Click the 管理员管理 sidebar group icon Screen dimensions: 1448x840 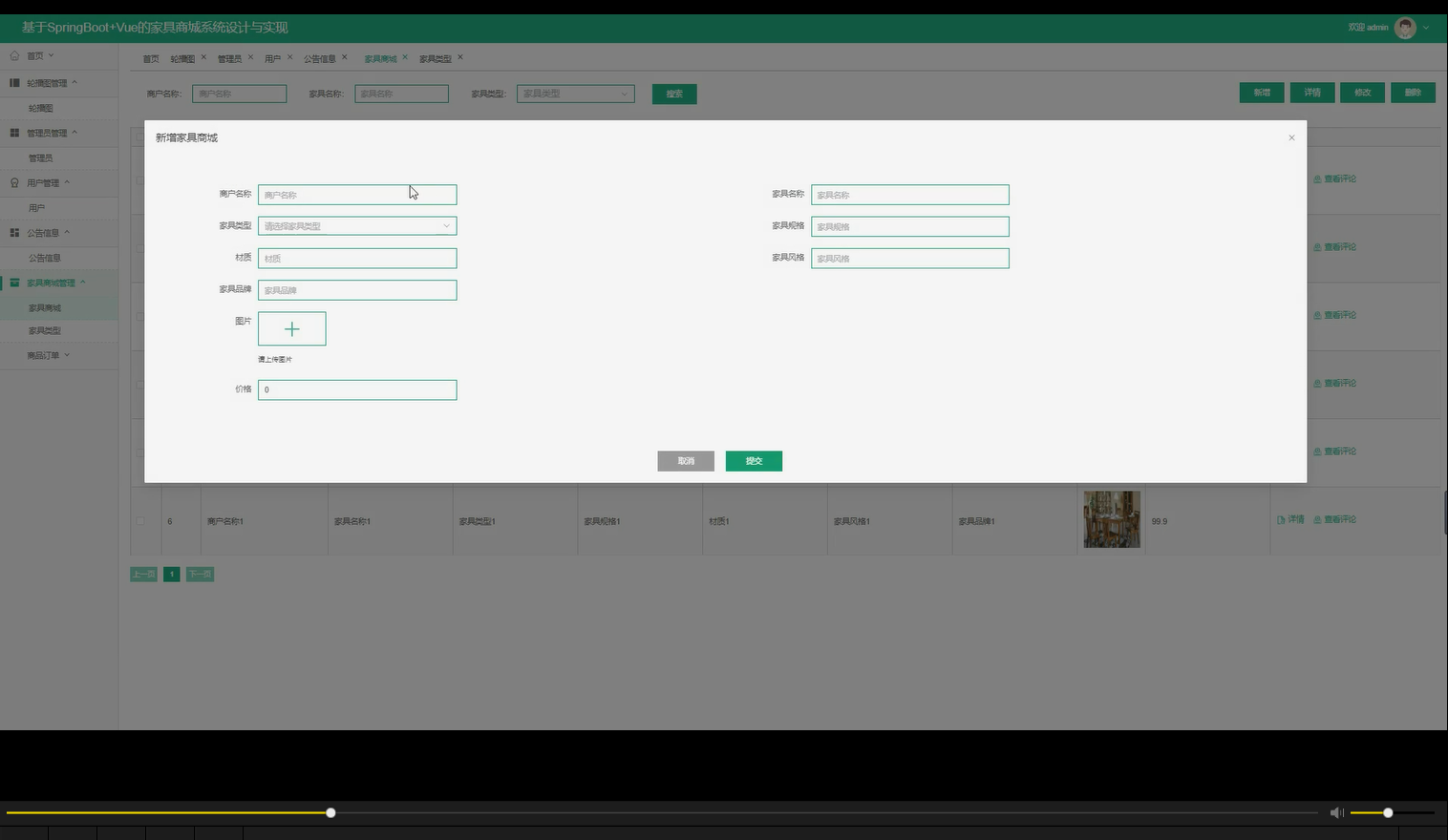[14, 133]
